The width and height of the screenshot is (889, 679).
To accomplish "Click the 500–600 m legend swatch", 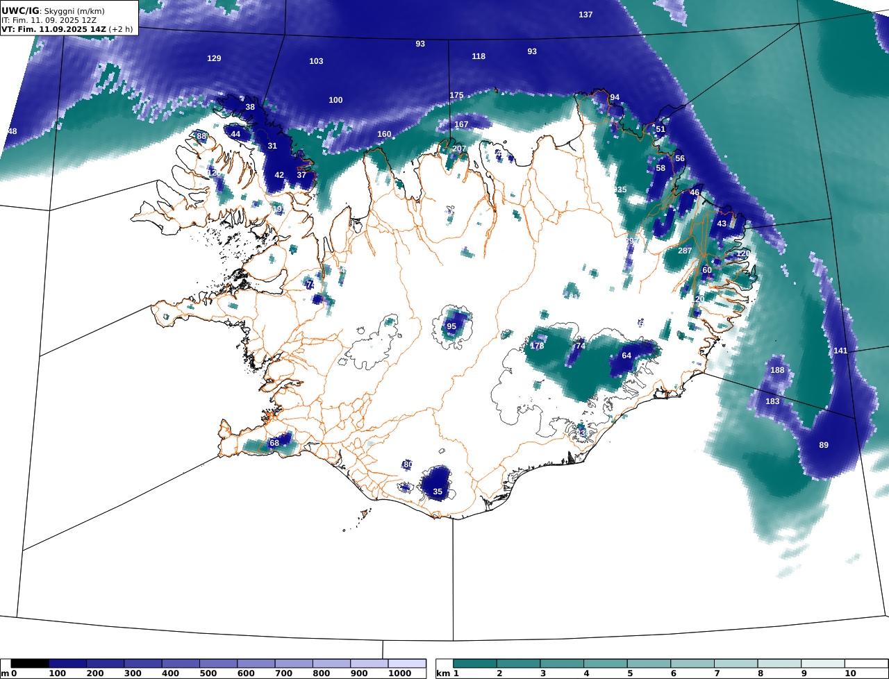I will click(x=218, y=664).
